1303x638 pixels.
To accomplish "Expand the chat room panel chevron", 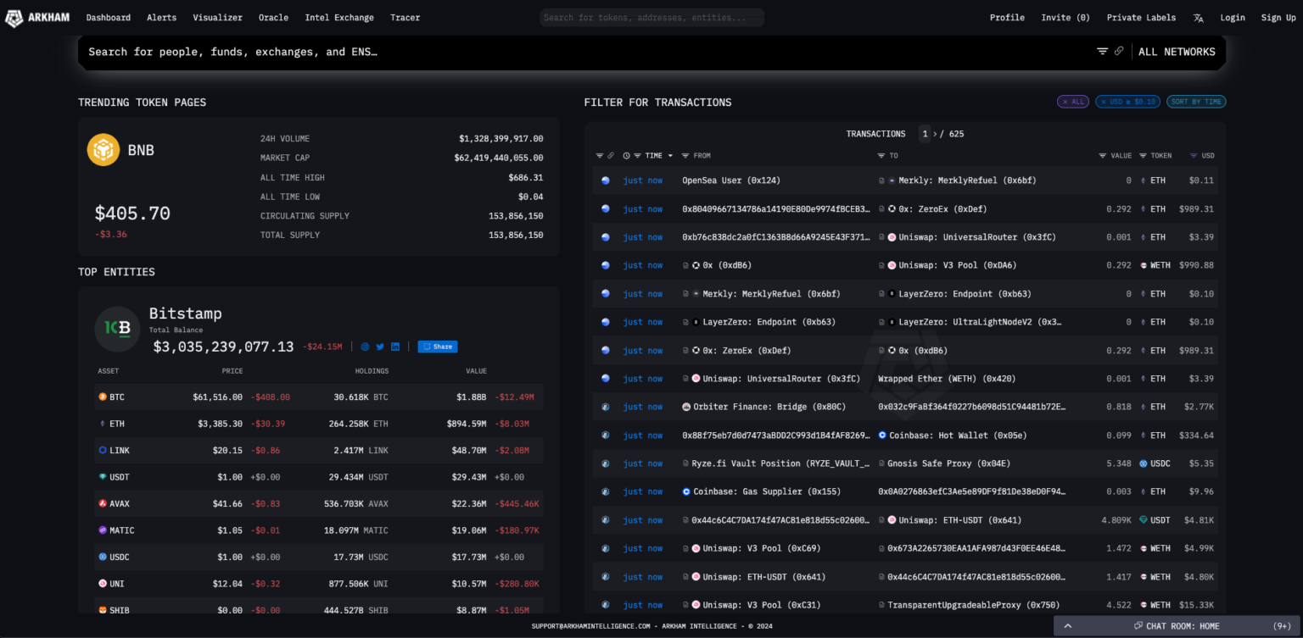I will (1067, 626).
